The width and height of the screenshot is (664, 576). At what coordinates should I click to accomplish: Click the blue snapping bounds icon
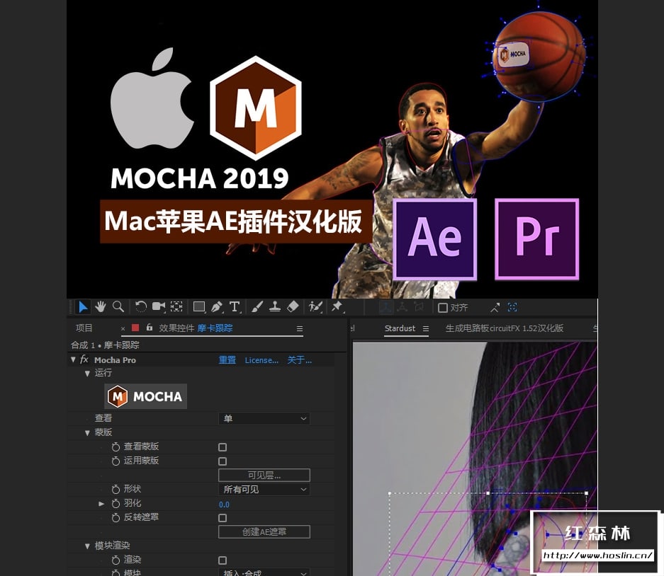pos(512,307)
